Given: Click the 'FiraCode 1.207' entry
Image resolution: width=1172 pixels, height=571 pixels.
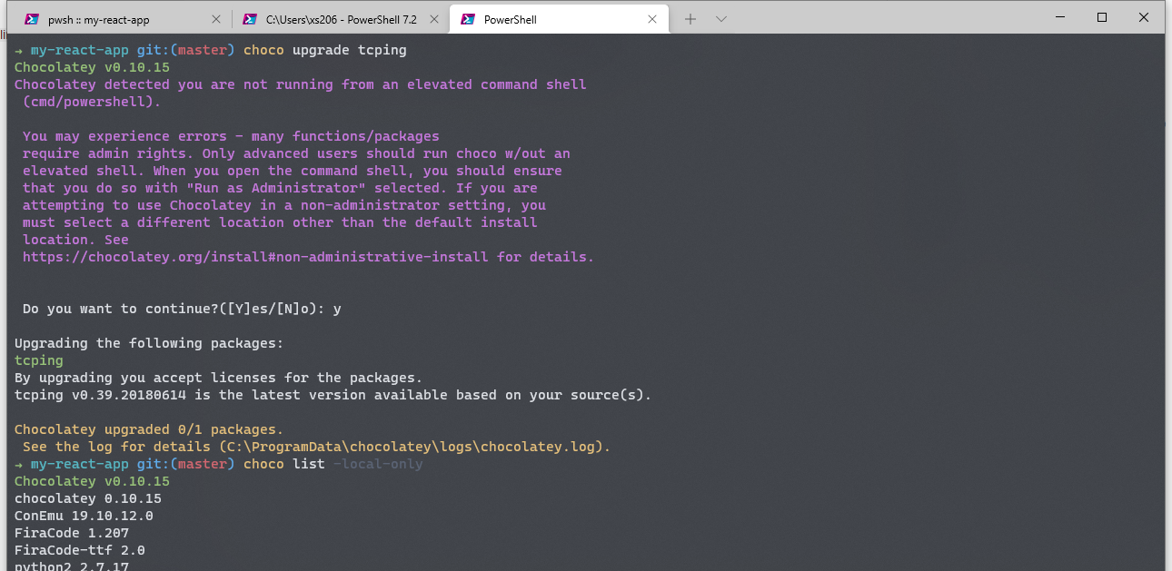Looking at the screenshot, I should [x=72, y=533].
